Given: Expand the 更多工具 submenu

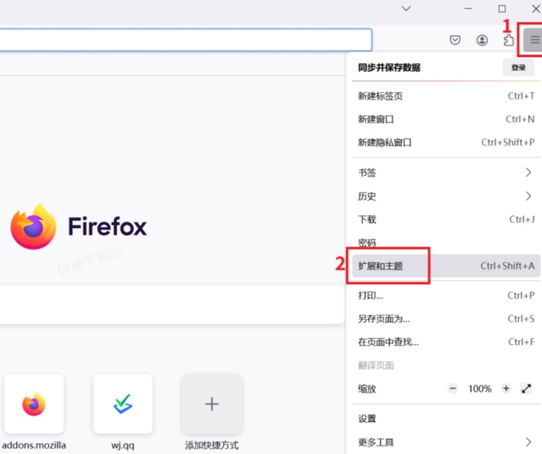Looking at the screenshot, I should [446, 442].
